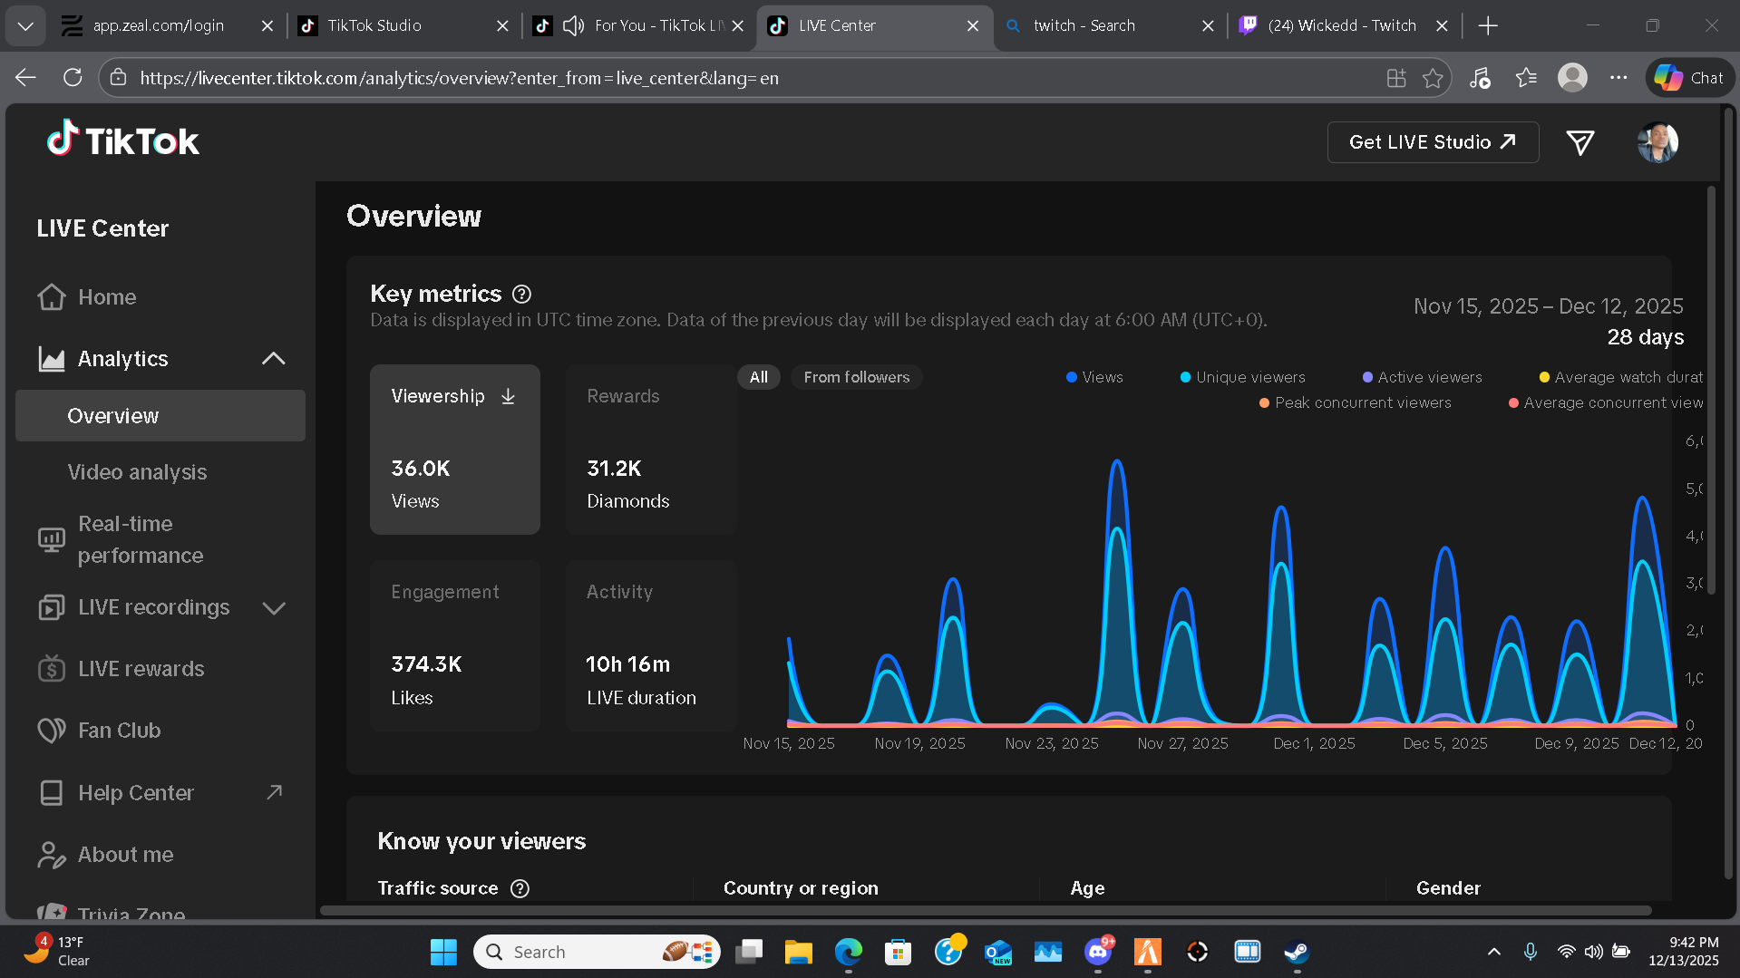
Task: Toggle the Peak concurrent viewers legend entry
Action: (x=1355, y=402)
